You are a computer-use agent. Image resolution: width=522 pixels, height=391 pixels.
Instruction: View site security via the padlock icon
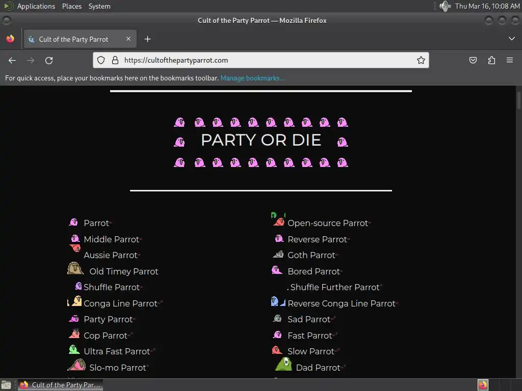(115, 60)
